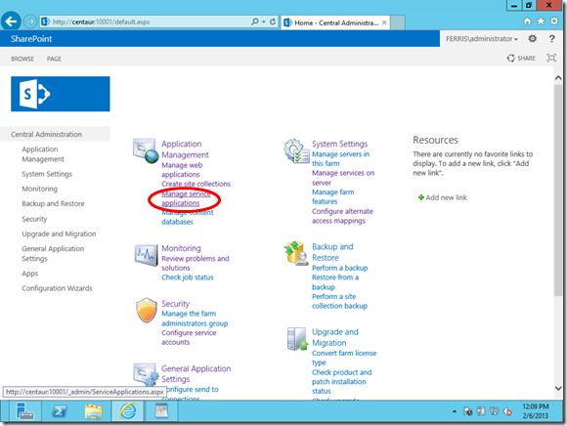The width and height of the screenshot is (567, 426).
Task: Click the Security shield icon
Action: (147, 310)
